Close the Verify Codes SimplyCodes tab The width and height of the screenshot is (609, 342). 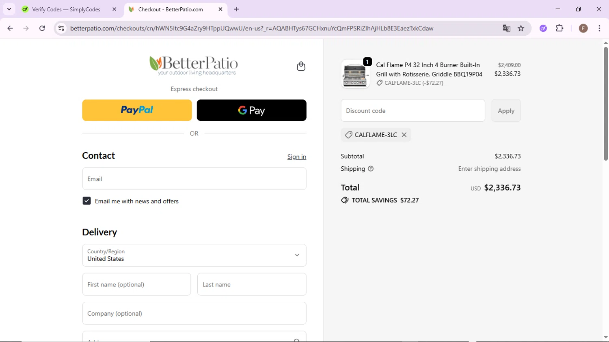(x=114, y=9)
